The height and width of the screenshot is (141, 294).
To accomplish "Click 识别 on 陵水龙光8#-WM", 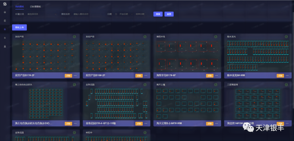I will [x=280, y=76].
